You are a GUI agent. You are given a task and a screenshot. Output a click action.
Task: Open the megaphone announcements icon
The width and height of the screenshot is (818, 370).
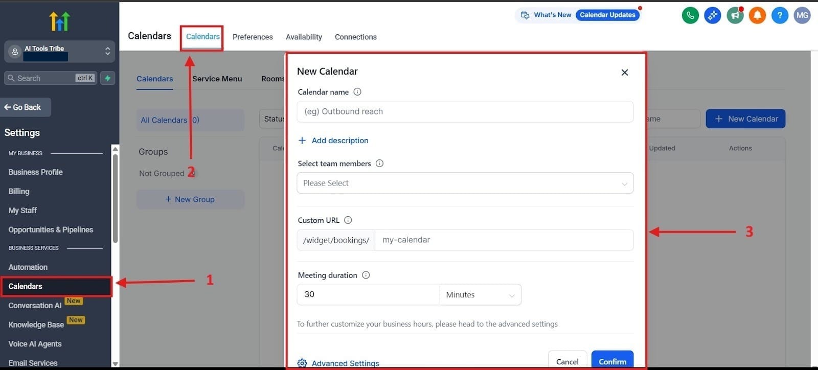coord(735,15)
